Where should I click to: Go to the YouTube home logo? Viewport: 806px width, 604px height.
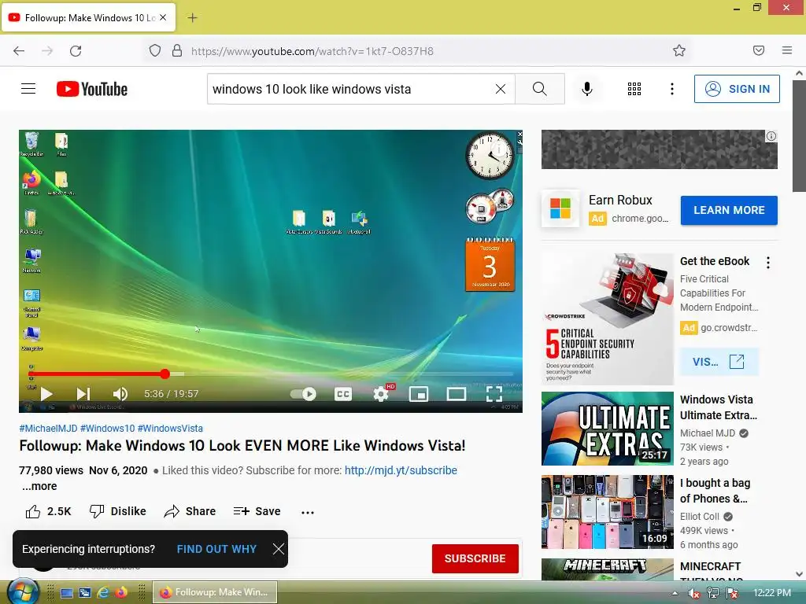[92, 89]
